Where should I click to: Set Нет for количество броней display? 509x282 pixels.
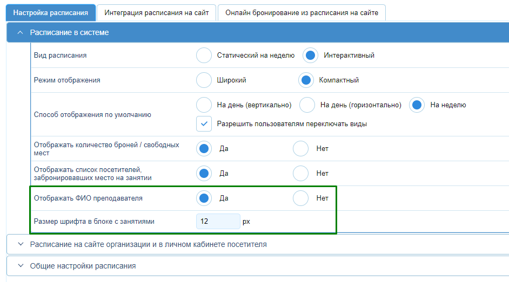300,149
